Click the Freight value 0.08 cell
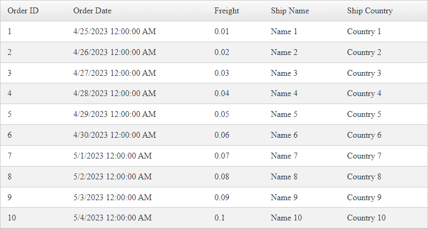This screenshot has width=428, height=229. pos(221,177)
